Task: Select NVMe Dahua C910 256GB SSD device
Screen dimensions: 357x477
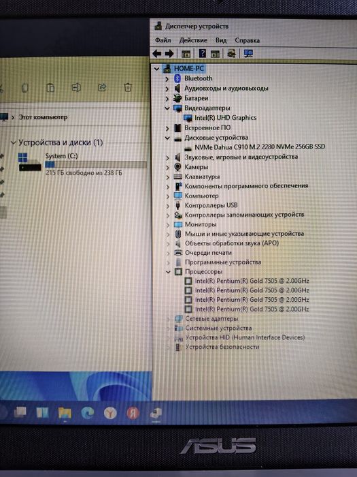Action: point(260,147)
